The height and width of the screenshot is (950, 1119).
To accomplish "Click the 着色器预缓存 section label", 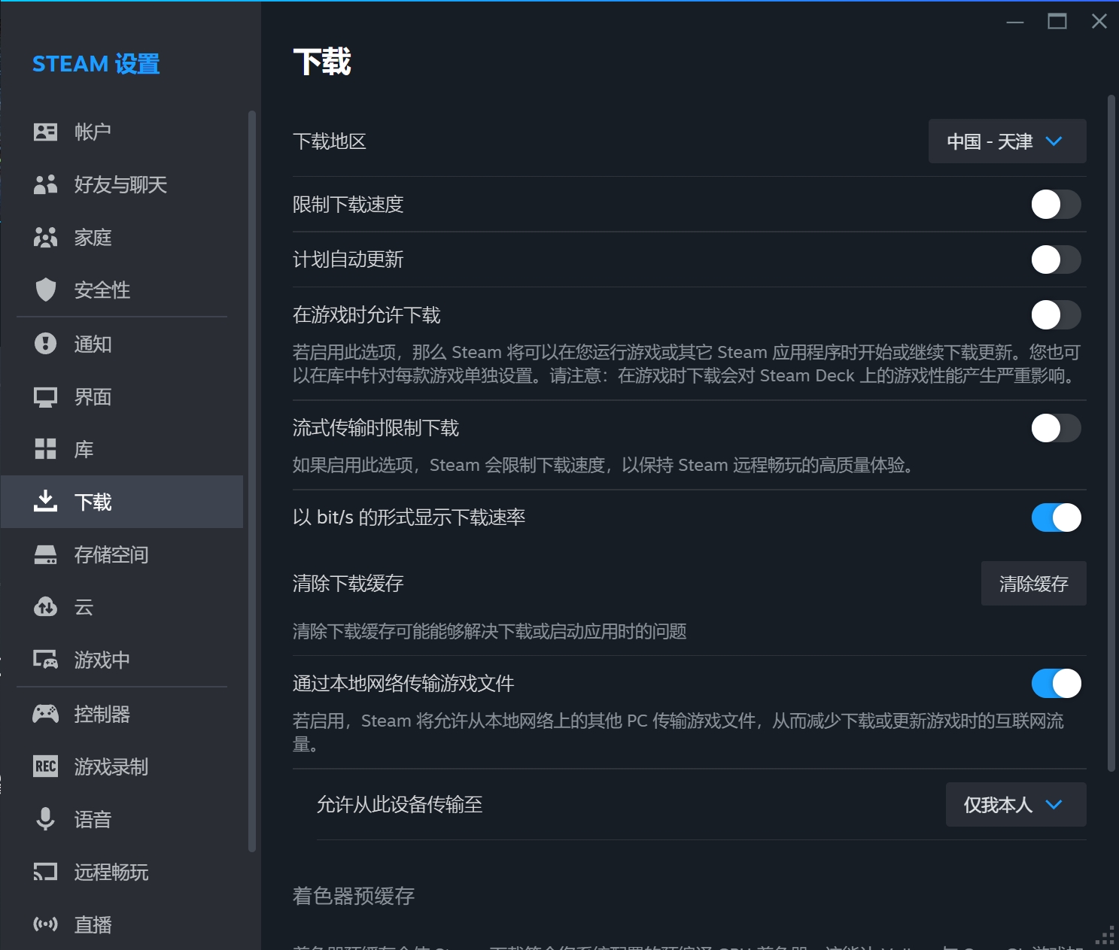I will (354, 896).
